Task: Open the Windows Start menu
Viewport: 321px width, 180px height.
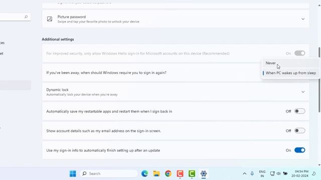Action: click(73, 173)
